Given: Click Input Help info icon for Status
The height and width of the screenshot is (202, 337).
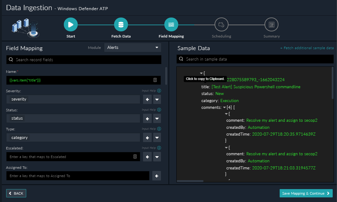Looking at the screenshot, I should click(159, 110).
